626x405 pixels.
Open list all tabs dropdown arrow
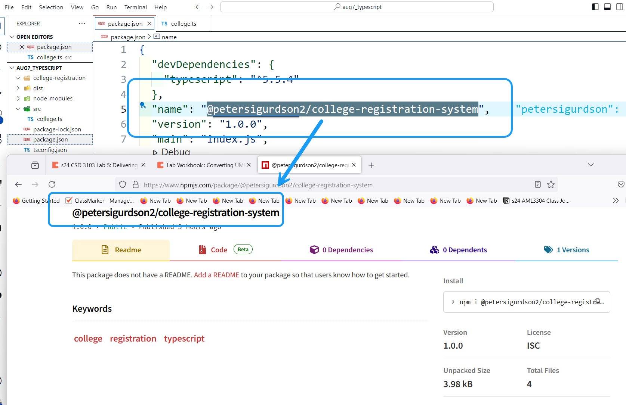tap(591, 165)
